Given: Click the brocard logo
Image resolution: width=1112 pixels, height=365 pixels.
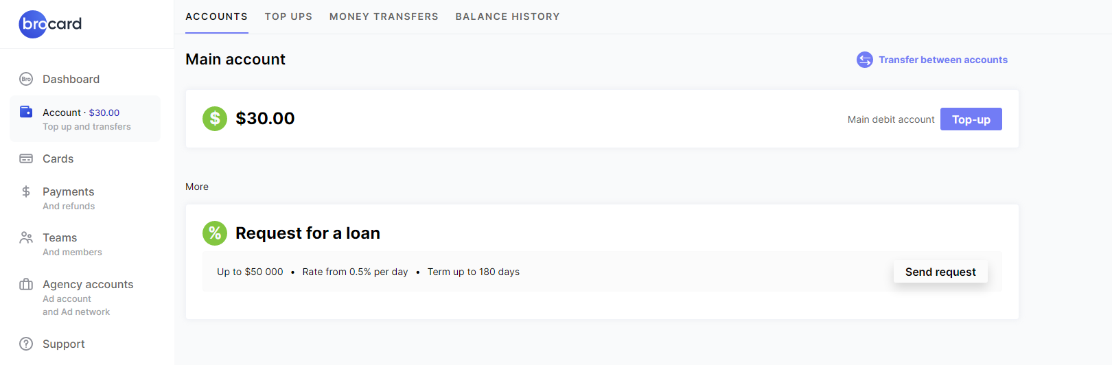Looking at the screenshot, I should point(50,24).
